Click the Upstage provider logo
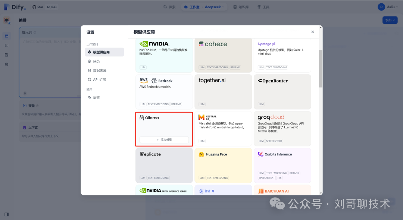Viewport: 403px width, 220px height. tap(266, 44)
